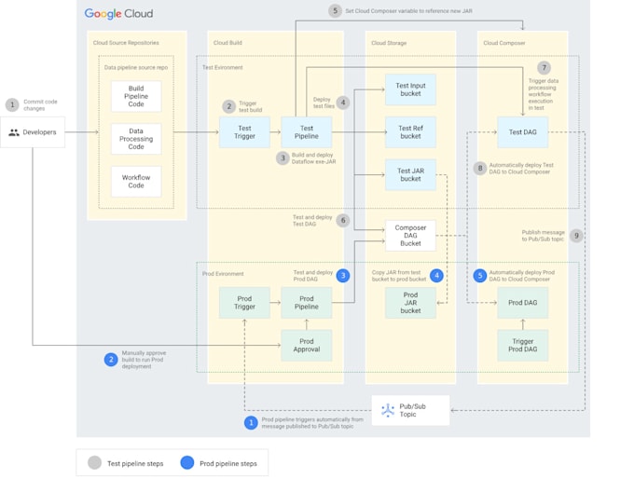Click grey step 8 circle beside Automatically deploy Test DAG
Viewport: 634px width, 479px height.
[480, 168]
